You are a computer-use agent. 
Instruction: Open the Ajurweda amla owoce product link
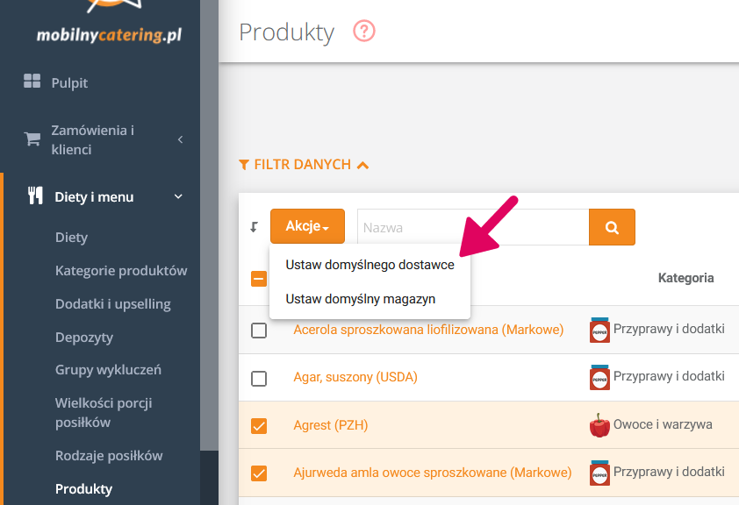[x=432, y=473]
